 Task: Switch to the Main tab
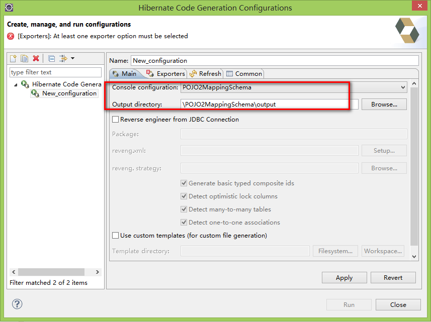click(x=125, y=73)
